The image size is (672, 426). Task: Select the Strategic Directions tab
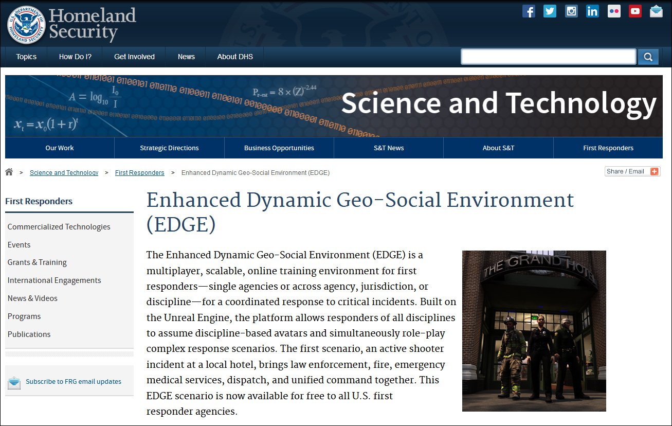(x=169, y=148)
